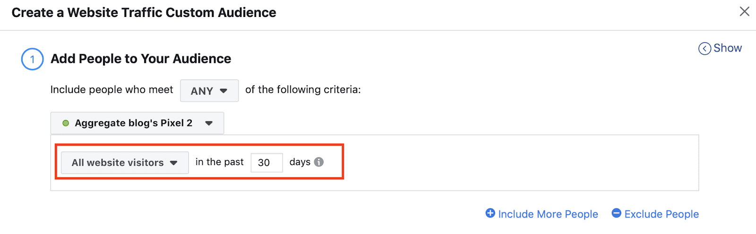Click the step 1 circle icon

click(32, 59)
